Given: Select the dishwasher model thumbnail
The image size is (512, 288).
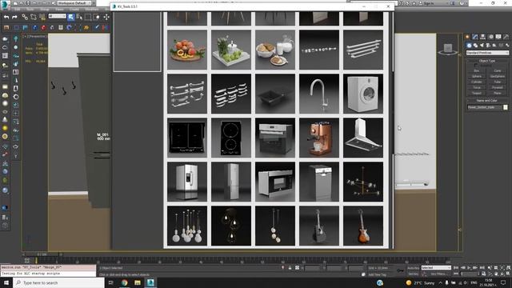Looking at the screenshot, I should tap(319, 182).
